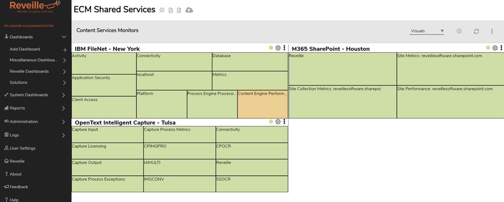Select Activity tile in IBM FileNet
504x202 pixels.
pos(104,63)
